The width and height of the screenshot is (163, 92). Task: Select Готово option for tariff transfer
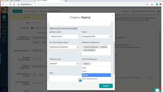tap(36, 42)
